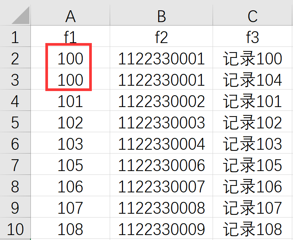Select the column B header

[161, 16]
